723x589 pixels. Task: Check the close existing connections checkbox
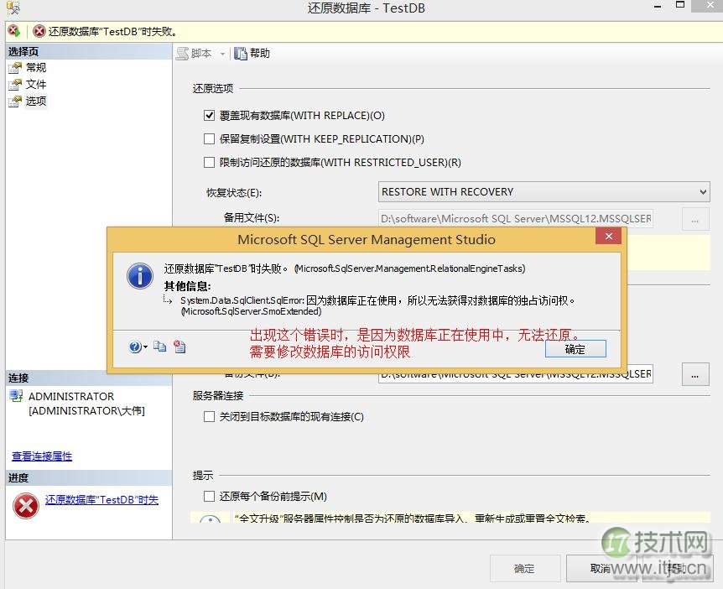pyautogui.click(x=210, y=417)
